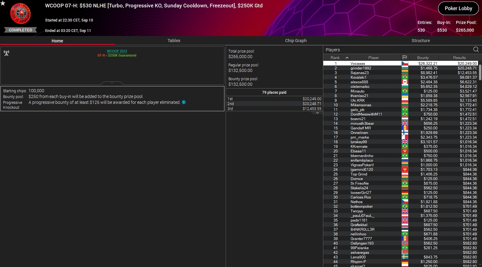Click the 1st place payout row
Image resolution: width=482 pixels, height=267 pixels.
274,99
